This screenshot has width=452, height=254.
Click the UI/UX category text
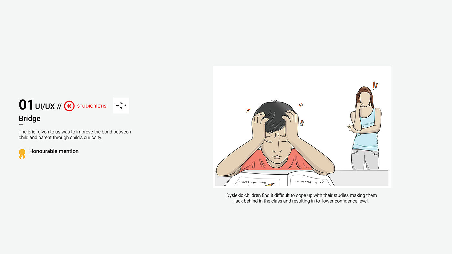(x=45, y=106)
